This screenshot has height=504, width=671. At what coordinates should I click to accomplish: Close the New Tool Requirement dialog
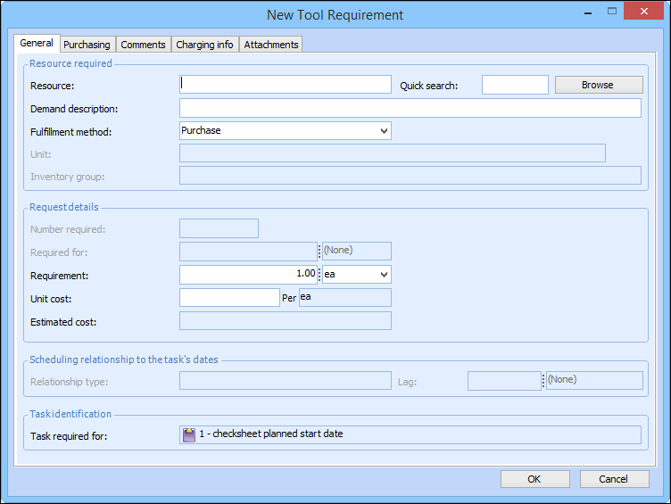(x=644, y=13)
